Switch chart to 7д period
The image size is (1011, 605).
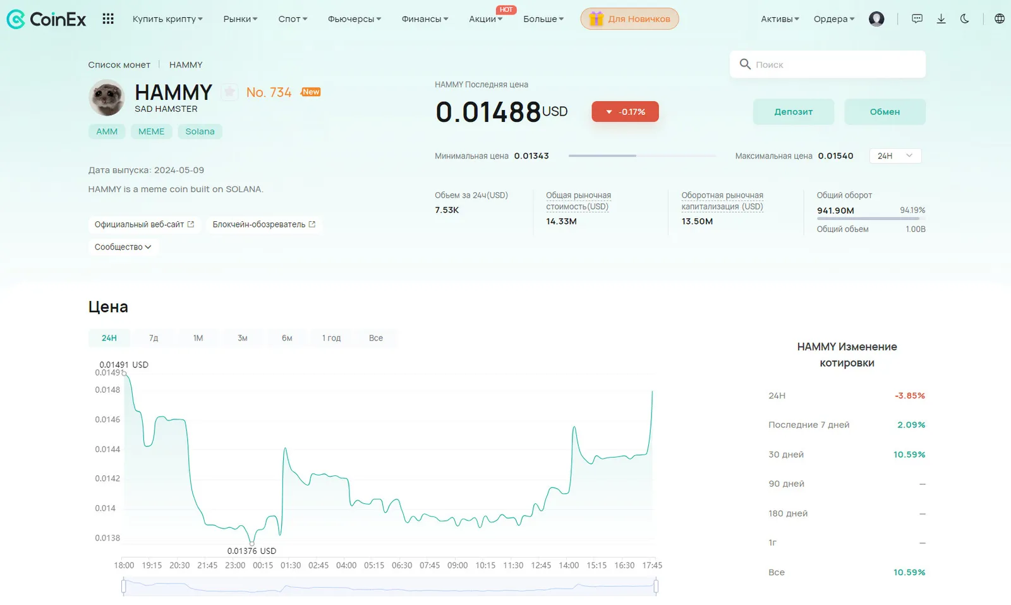click(x=154, y=338)
